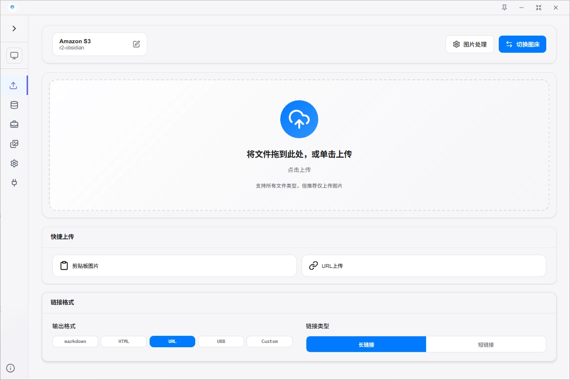Select the Custom output format

pyautogui.click(x=269, y=341)
